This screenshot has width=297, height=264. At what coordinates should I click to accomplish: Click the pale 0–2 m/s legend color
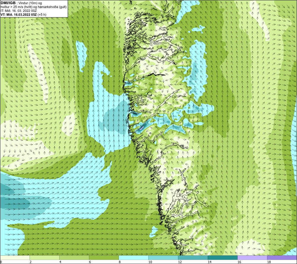tap(15, 257)
